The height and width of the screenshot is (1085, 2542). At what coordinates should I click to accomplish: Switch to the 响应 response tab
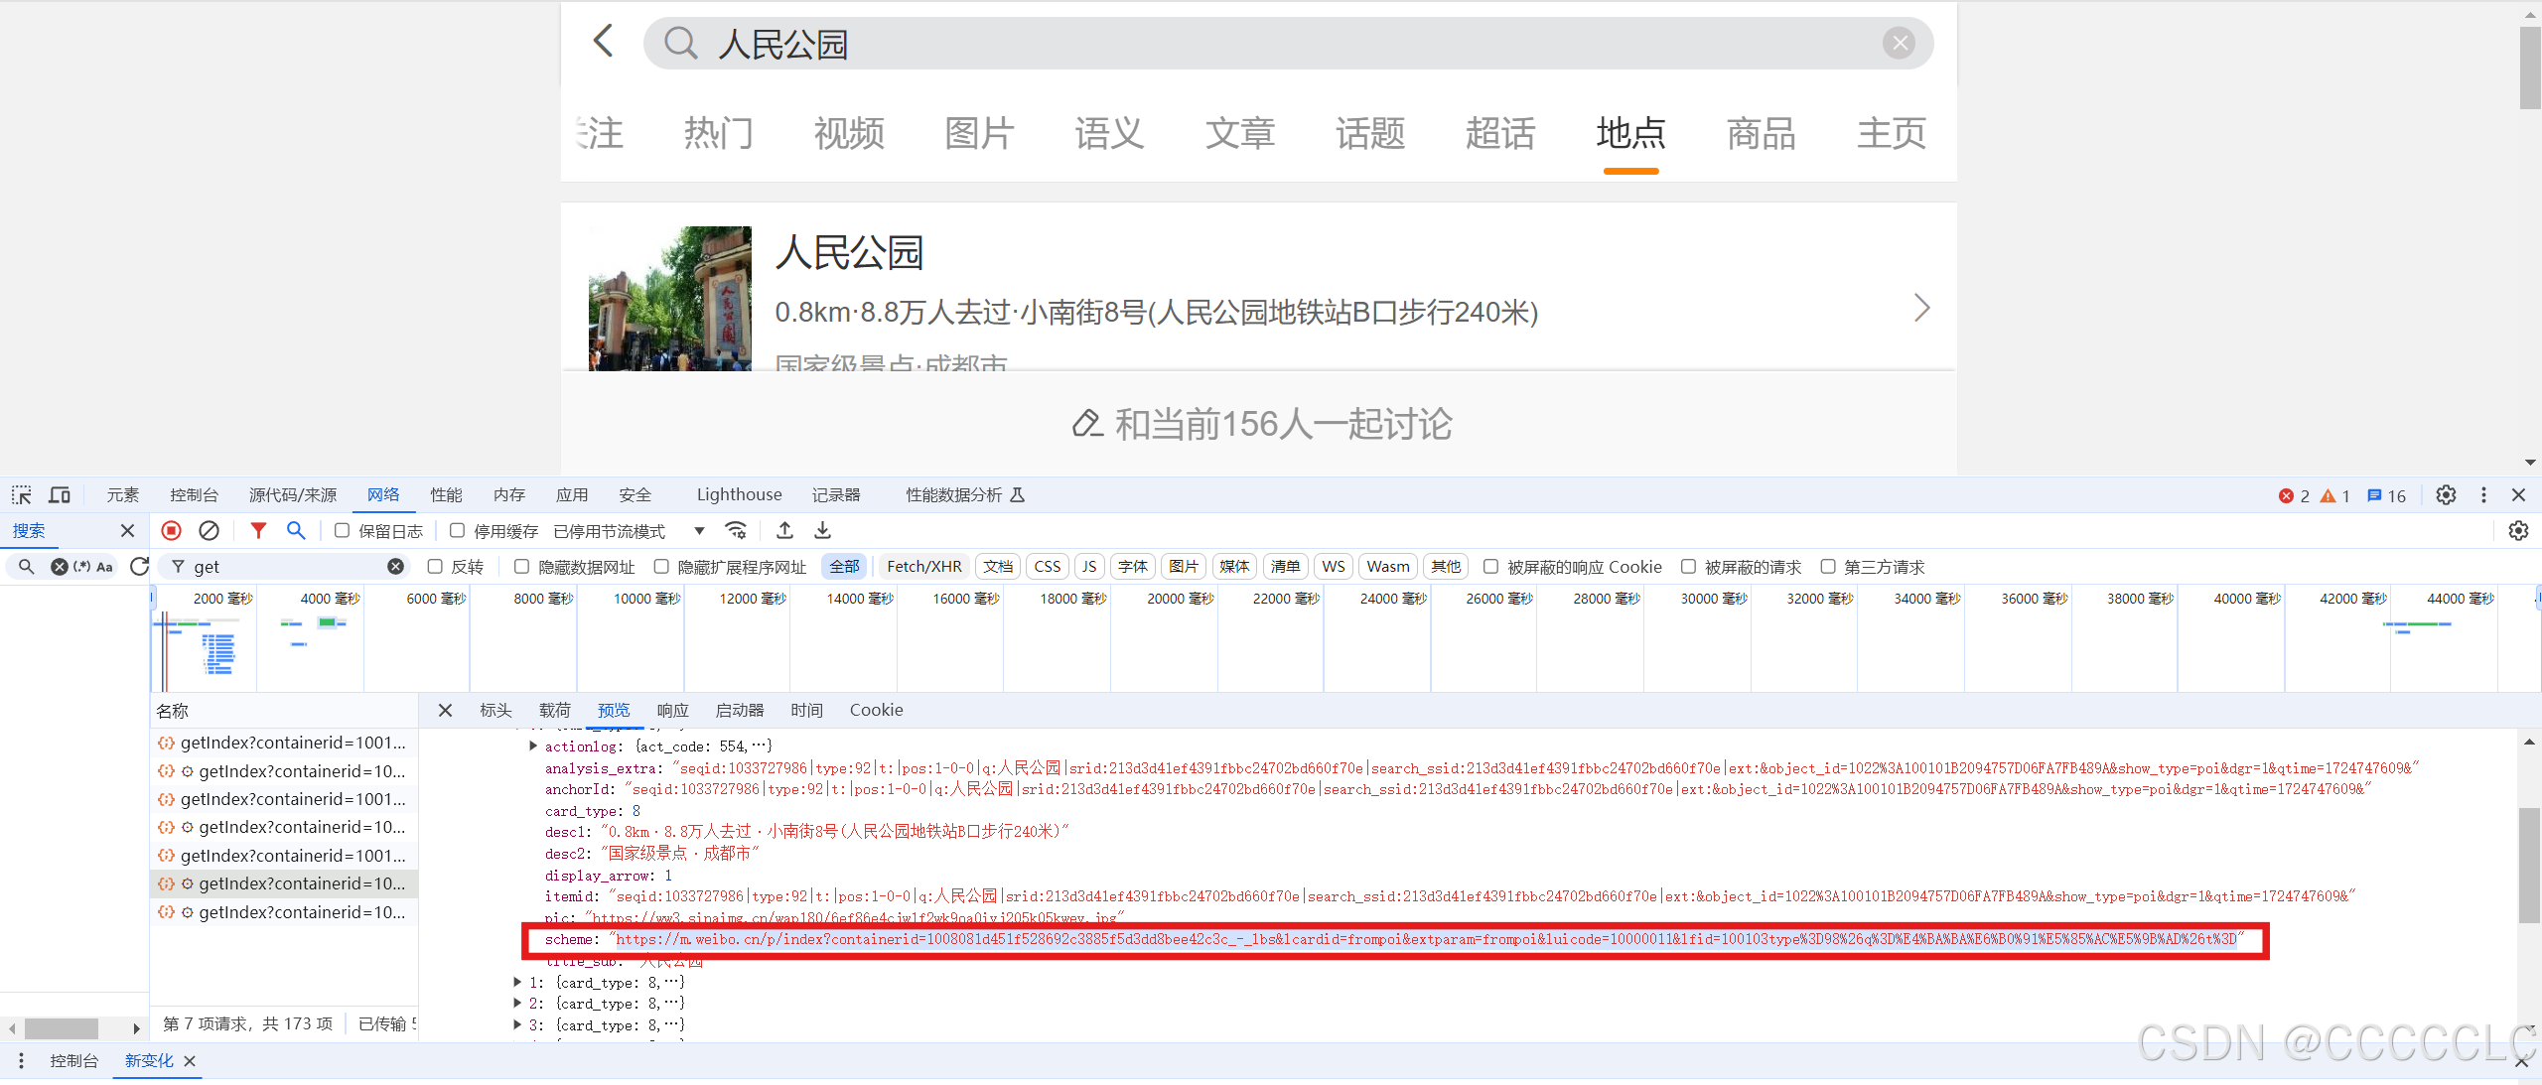tap(672, 711)
